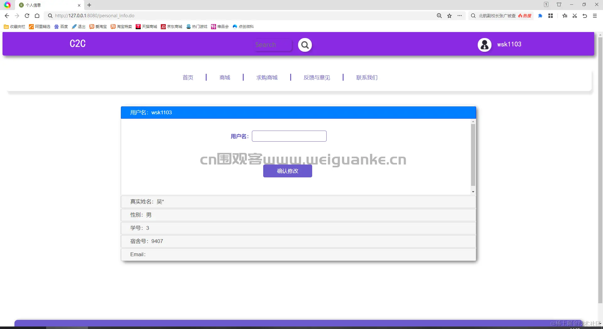Bookmark this page with the star icon

(449, 16)
